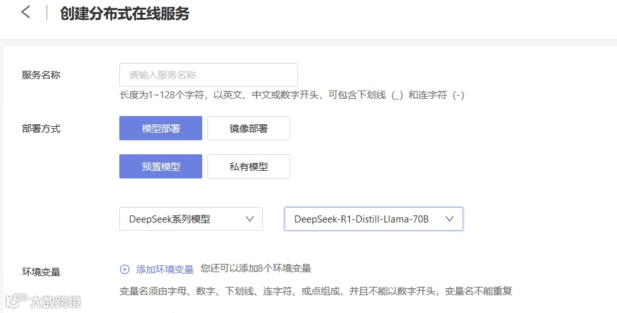Go back using the left arrow icon
The width and height of the screenshot is (617, 313).
pos(26,12)
